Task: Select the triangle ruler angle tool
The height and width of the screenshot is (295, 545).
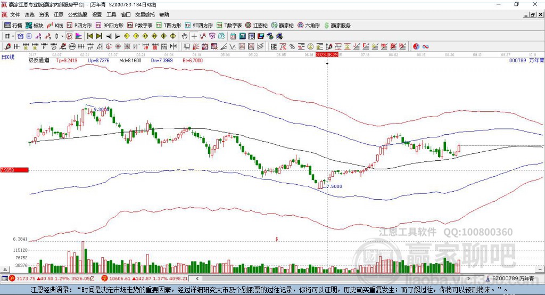Action: (x=100, y=47)
